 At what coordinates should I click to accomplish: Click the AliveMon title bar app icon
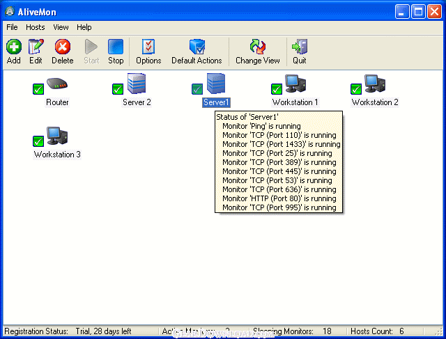pos(10,11)
